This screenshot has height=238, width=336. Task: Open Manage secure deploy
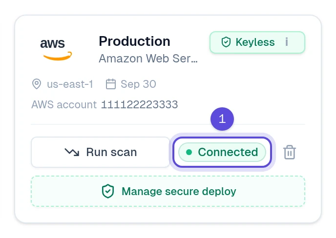click(168, 191)
